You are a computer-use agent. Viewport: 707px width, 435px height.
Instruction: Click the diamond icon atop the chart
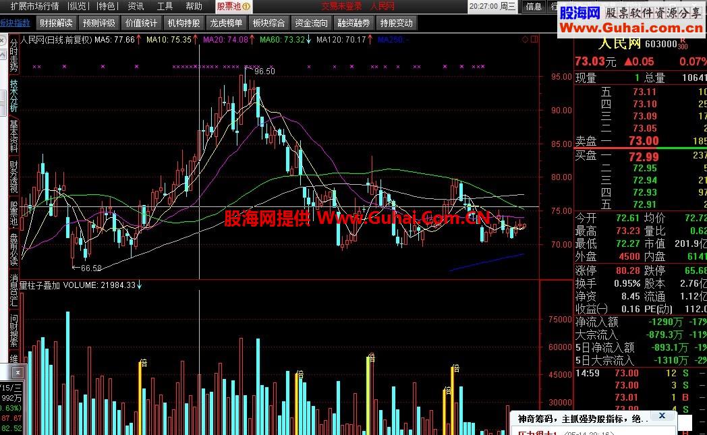525,40
